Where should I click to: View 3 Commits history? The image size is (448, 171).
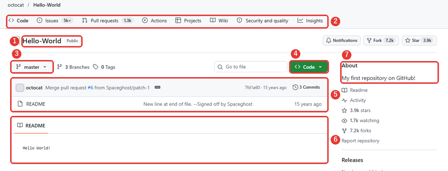[306, 88]
